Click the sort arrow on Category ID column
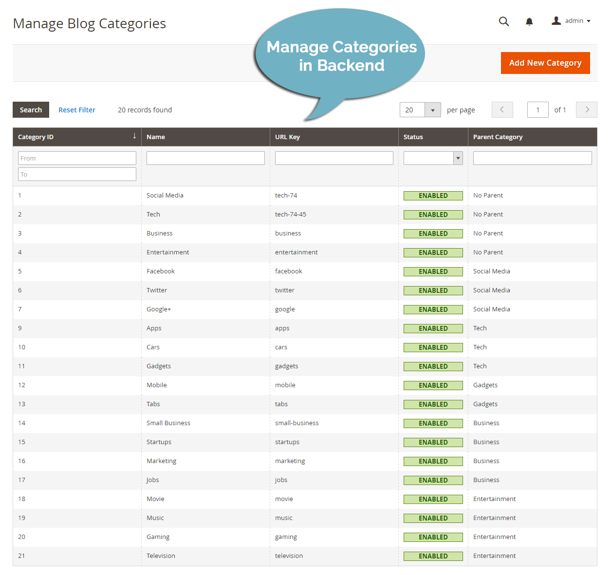 pyautogui.click(x=134, y=136)
